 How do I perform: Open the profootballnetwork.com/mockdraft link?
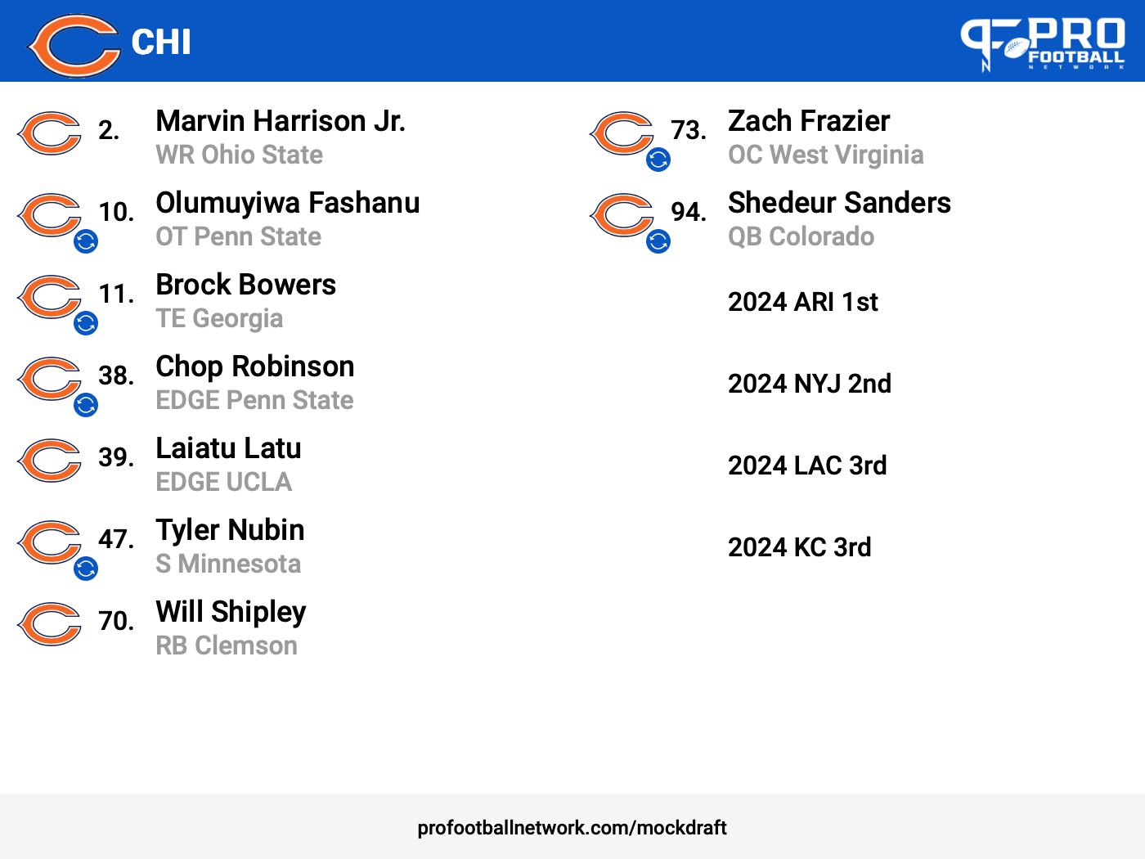pos(572,828)
